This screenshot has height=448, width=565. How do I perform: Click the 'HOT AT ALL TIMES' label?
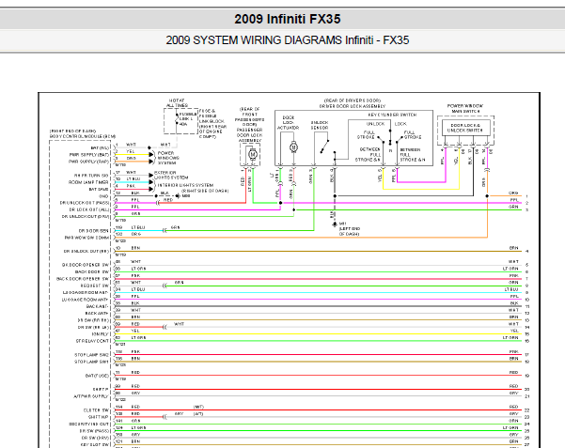coord(177,103)
